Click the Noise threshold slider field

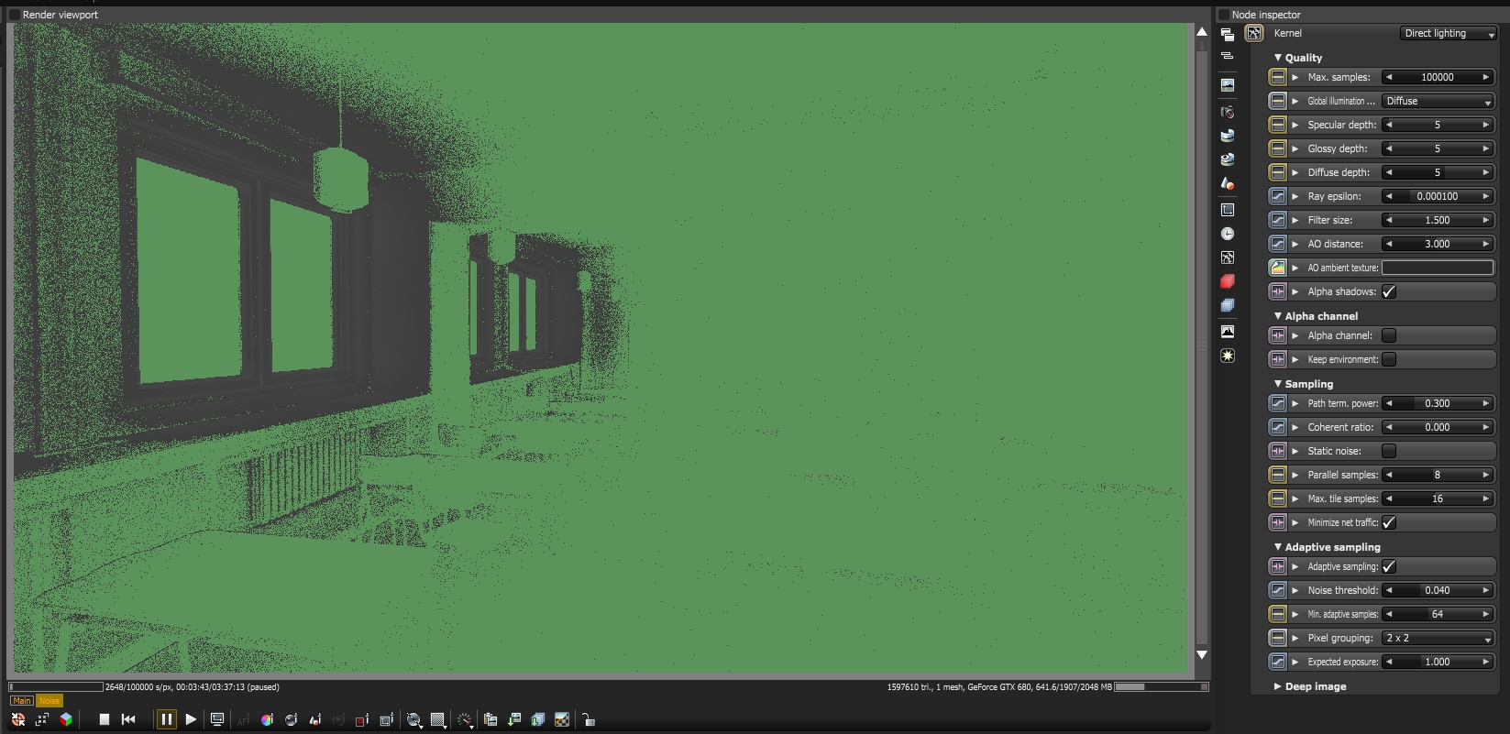coord(1438,590)
